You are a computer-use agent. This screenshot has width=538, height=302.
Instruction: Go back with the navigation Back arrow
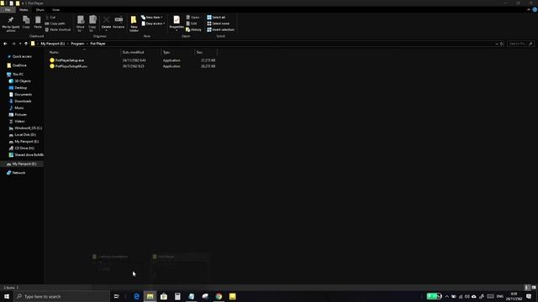5,44
